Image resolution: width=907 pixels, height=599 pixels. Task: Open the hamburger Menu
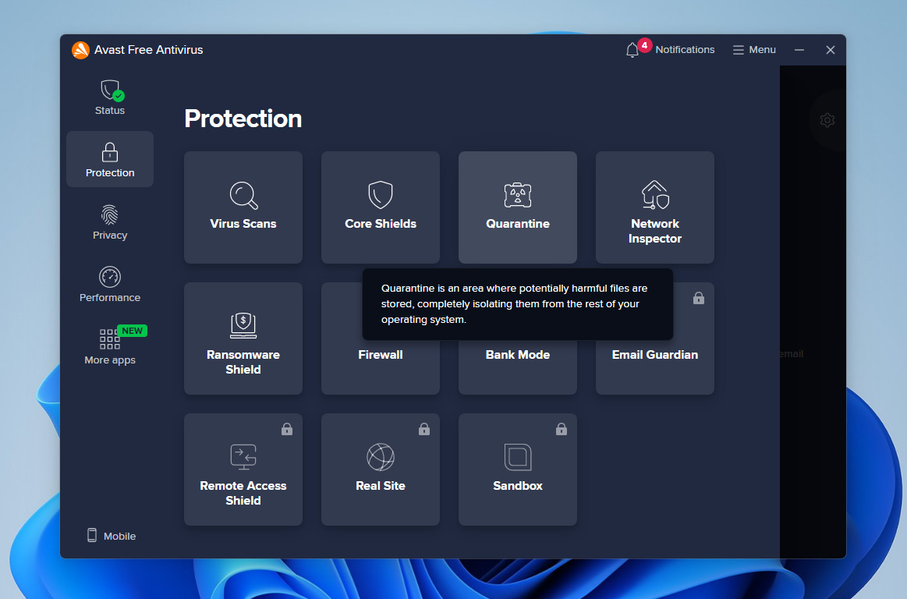[x=754, y=50]
